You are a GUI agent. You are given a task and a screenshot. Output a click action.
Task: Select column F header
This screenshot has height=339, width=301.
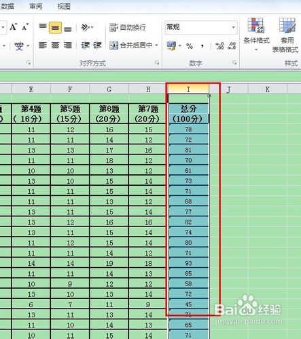tap(70, 89)
